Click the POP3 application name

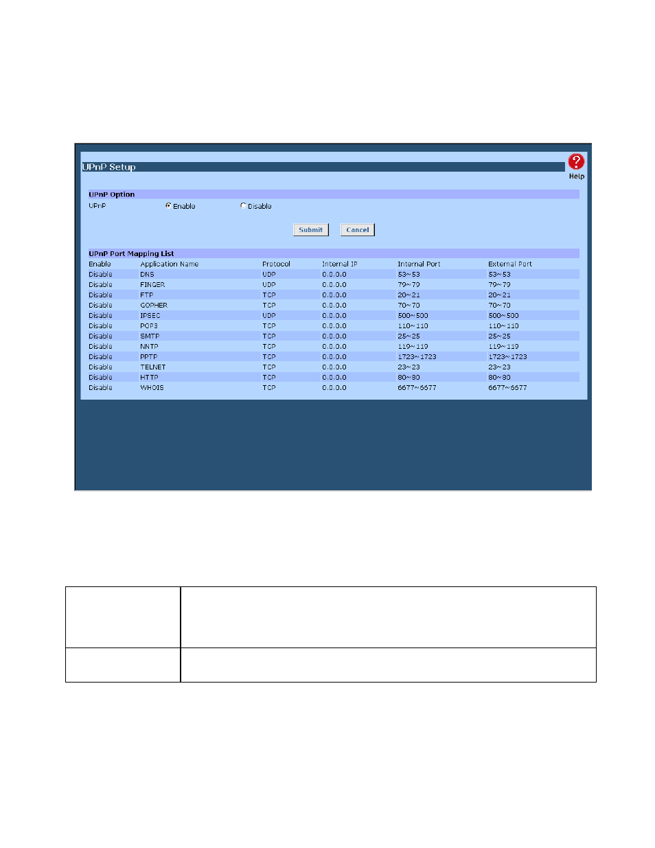tap(149, 326)
